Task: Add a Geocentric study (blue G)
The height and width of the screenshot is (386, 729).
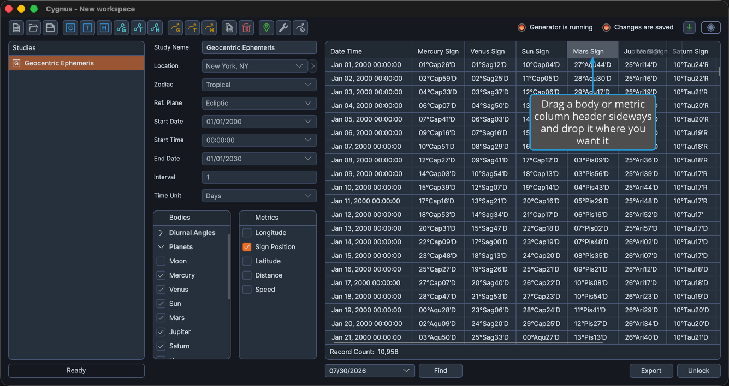Action: point(70,28)
